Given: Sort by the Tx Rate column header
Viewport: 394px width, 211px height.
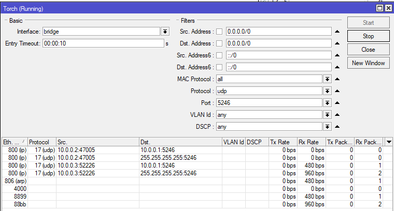Looking at the screenshot, I should click(283, 142).
